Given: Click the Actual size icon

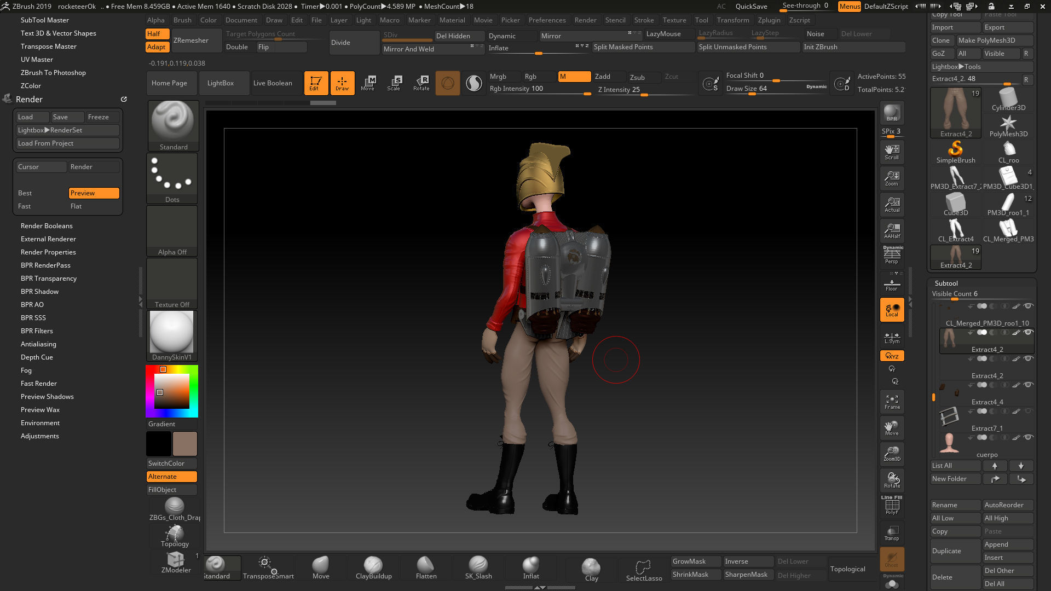Looking at the screenshot, I should click(x=892, y=204).
